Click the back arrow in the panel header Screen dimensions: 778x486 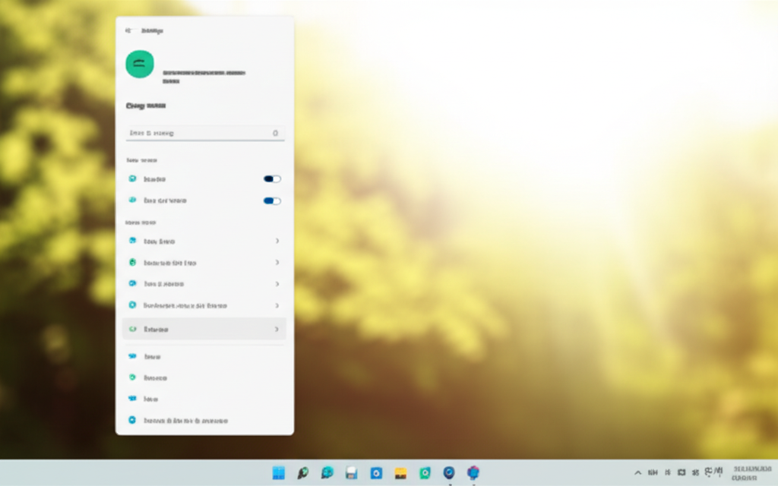click(x=128, y=30)
